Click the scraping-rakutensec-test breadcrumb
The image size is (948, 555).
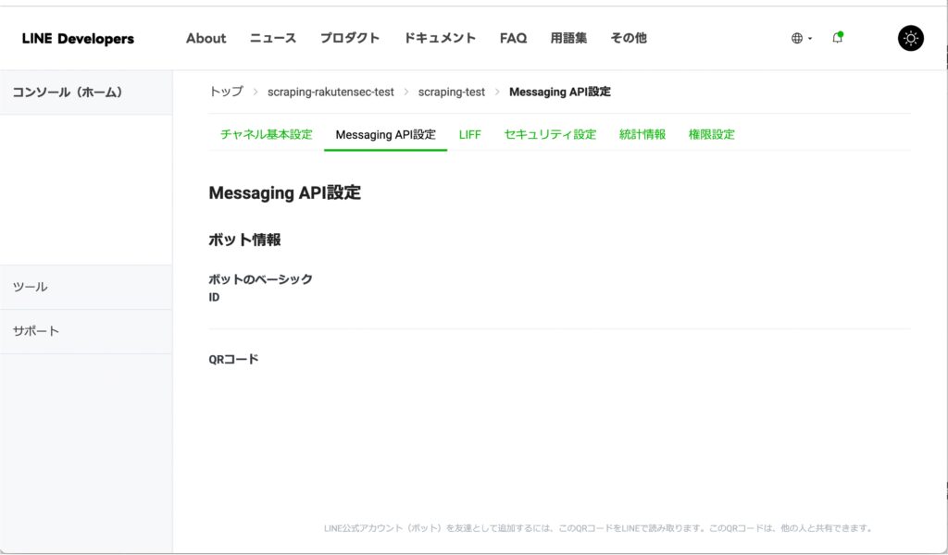pos(331,92)
